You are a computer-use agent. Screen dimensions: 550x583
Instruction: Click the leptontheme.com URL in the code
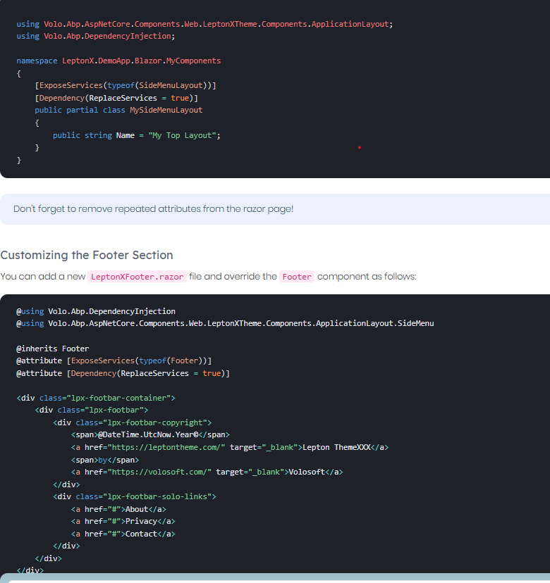pos(166,447)
